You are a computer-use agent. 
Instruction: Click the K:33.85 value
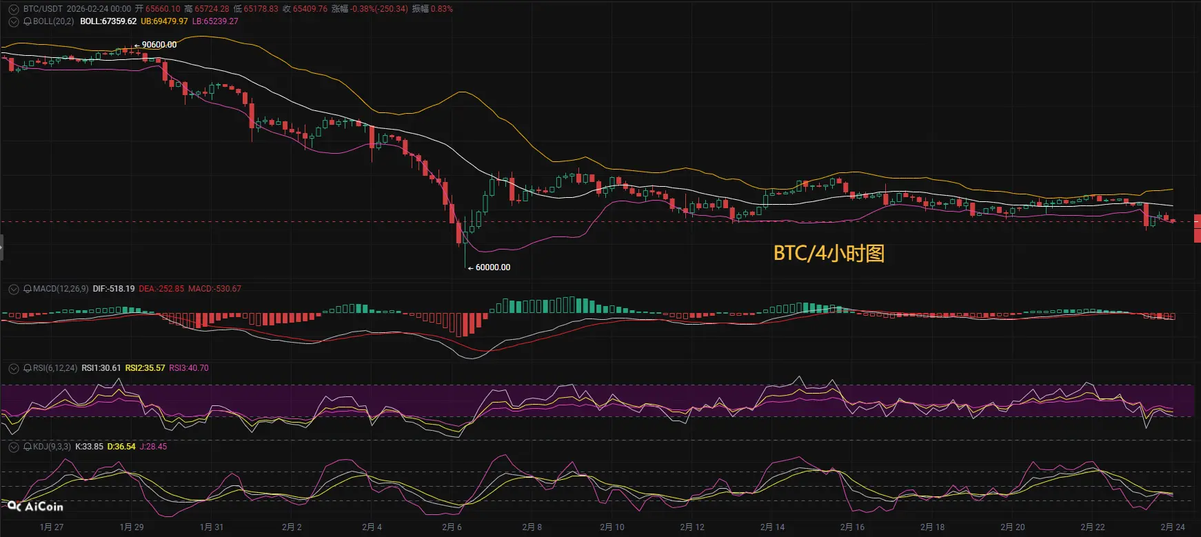coord(89,447)
